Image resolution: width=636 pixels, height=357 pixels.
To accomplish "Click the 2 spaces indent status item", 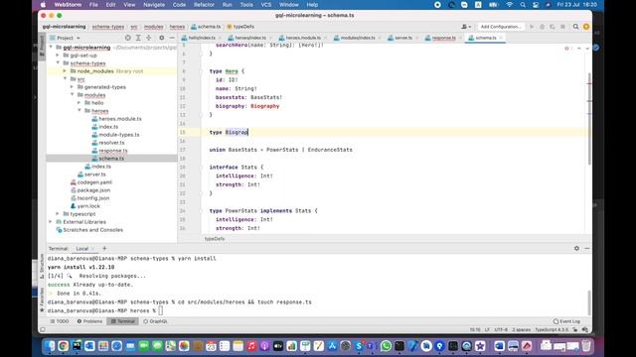I will click(x=521, y=330).
